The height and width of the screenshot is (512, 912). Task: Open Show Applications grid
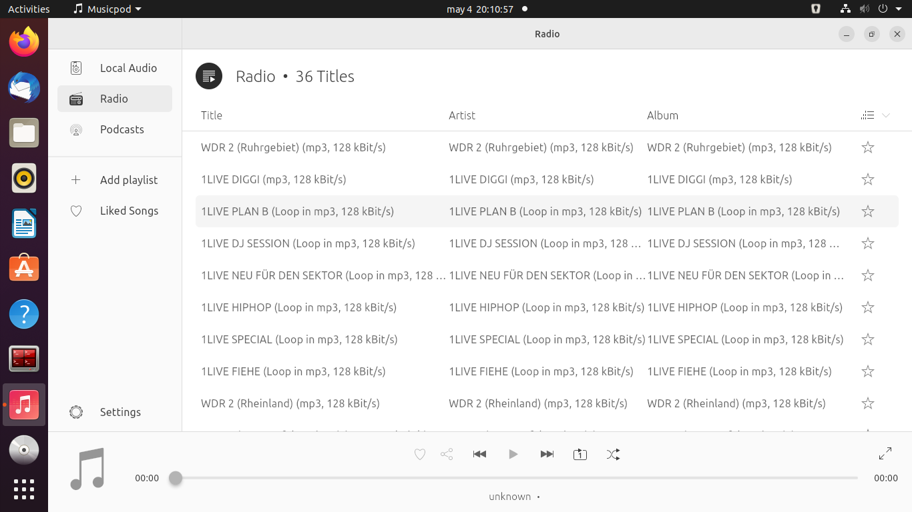point(24,489)
